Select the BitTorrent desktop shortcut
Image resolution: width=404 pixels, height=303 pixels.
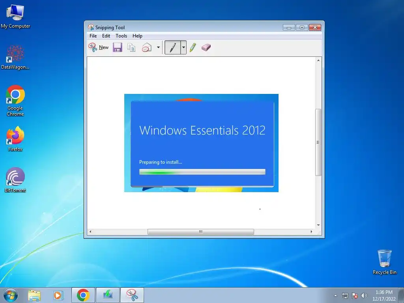click(x=15, y=180)
